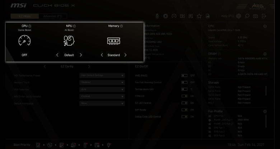This screenshot has height=149, width=280.
Task: Open Help (F1)
Action: tap(227, 16)
